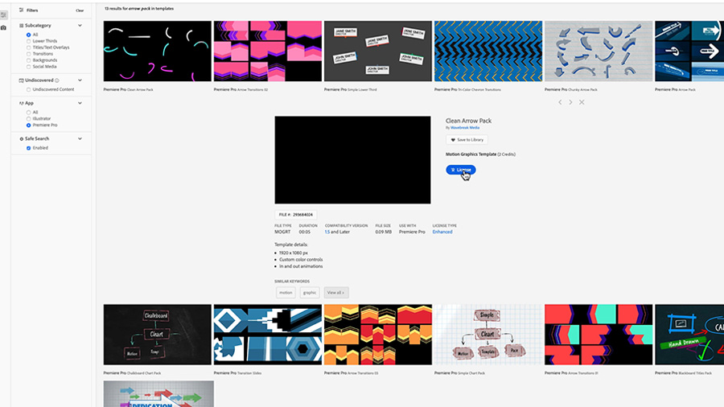Toggle Safe Search Enabled checkbox
Viewport: 724px width, 407px height.
point(29,148)
